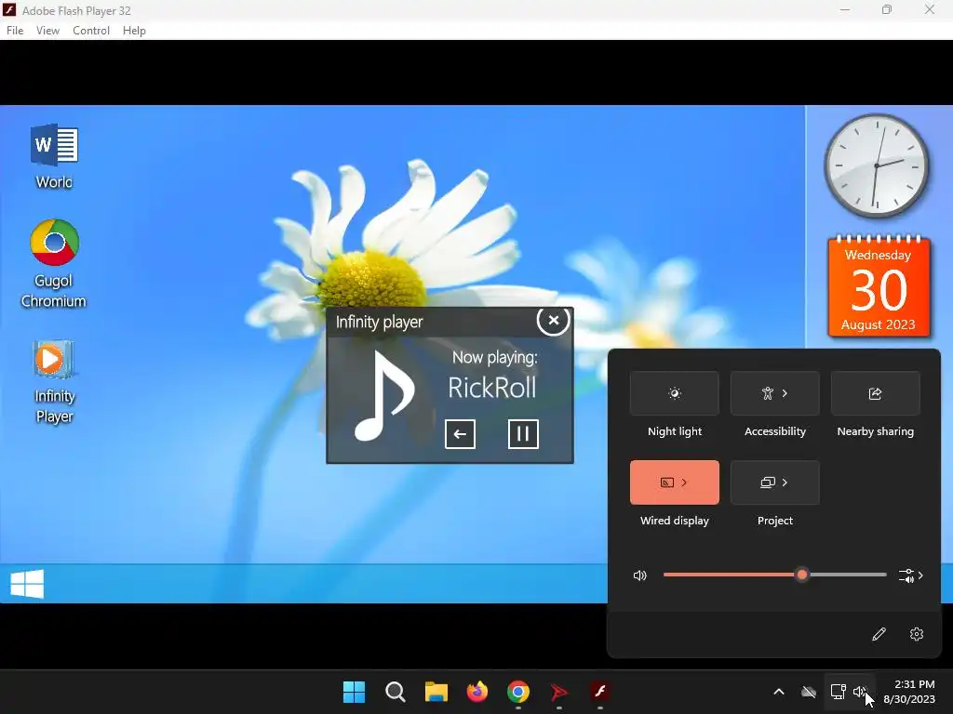Image resolution: width=953 pixels, height=714 pixels.
Task: Close the Infinity player popup
Action: (x=553, y=320)
